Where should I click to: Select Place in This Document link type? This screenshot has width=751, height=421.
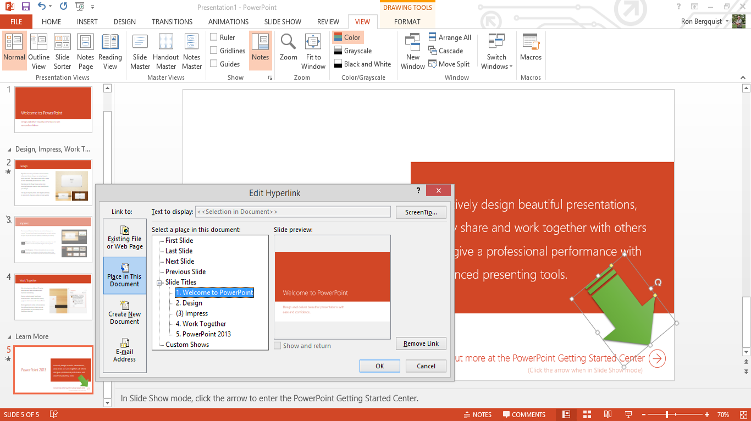pos(124,275)
